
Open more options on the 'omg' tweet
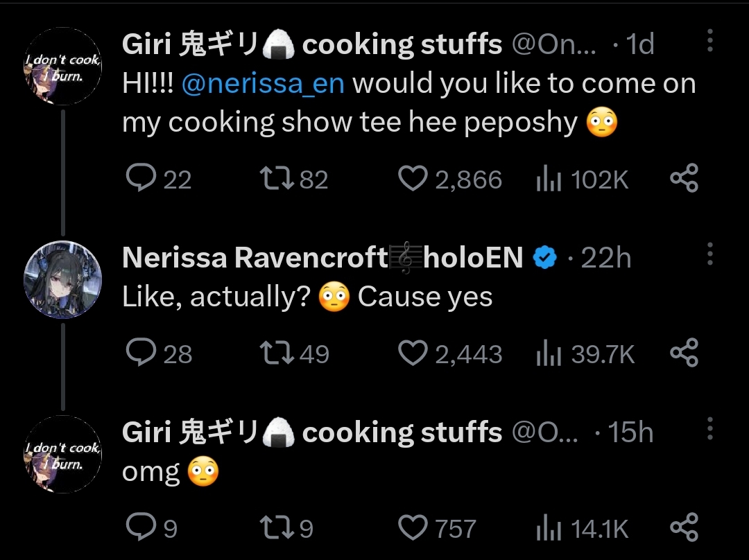point(710,430)
